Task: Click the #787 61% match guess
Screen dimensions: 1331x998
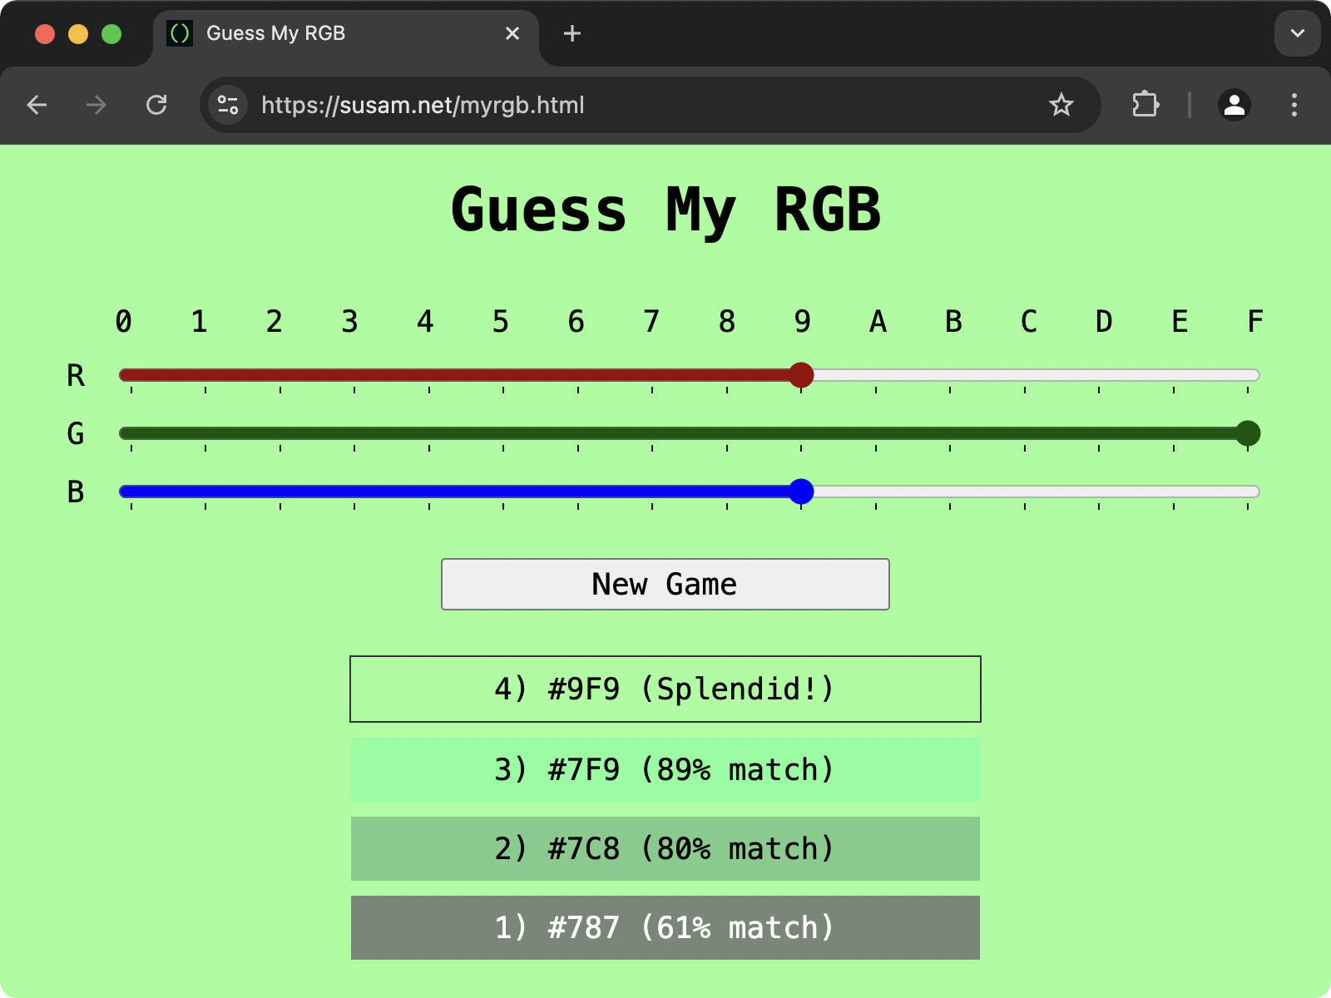Action: [x=665, y=927]
